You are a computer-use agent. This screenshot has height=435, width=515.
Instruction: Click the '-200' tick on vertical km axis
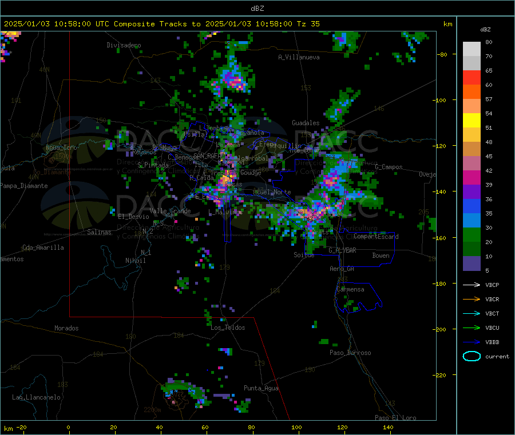point(439,329)
